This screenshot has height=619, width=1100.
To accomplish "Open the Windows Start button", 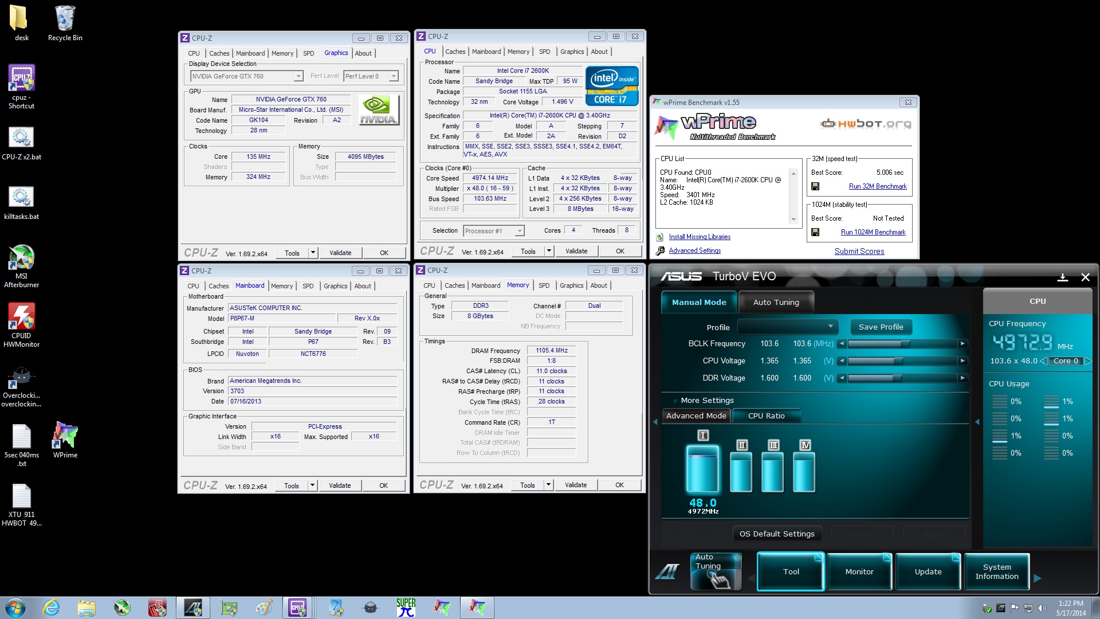I will point(15,608).
